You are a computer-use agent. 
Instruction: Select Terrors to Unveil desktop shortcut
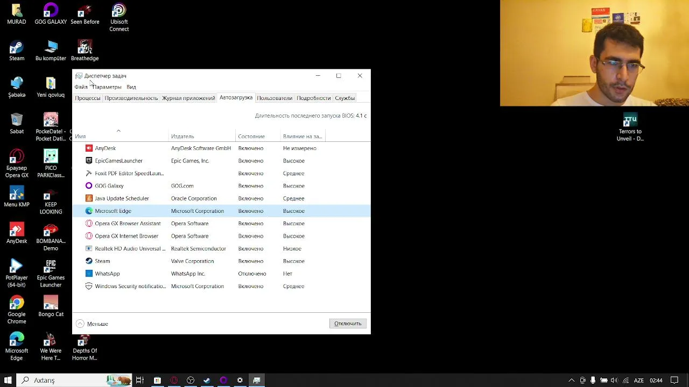pos(630,127)
